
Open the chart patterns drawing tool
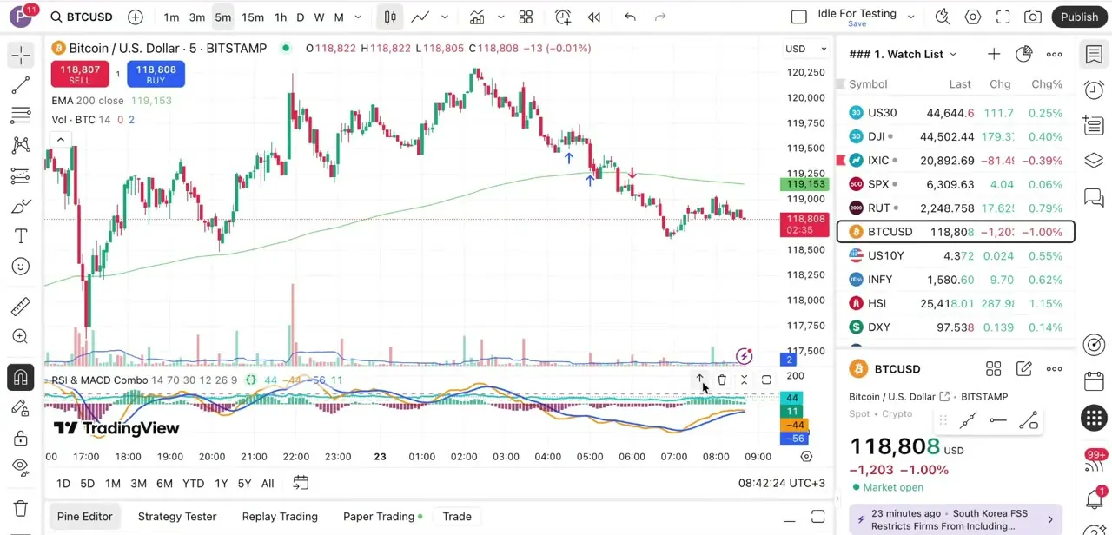point(21,146)
